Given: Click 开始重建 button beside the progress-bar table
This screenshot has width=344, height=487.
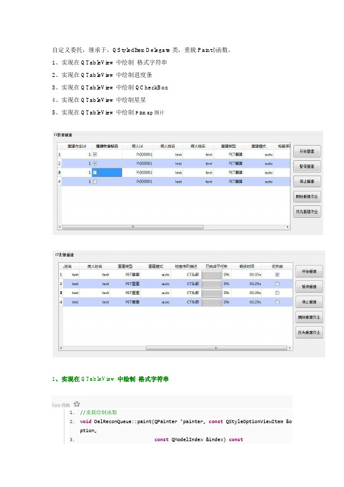Looking at the screenshot, I should tap(309, 271).
